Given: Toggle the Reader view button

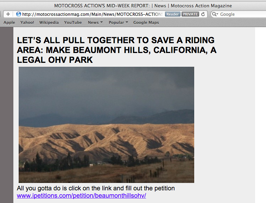Looking at the screenshot, I should click(172, 14).
